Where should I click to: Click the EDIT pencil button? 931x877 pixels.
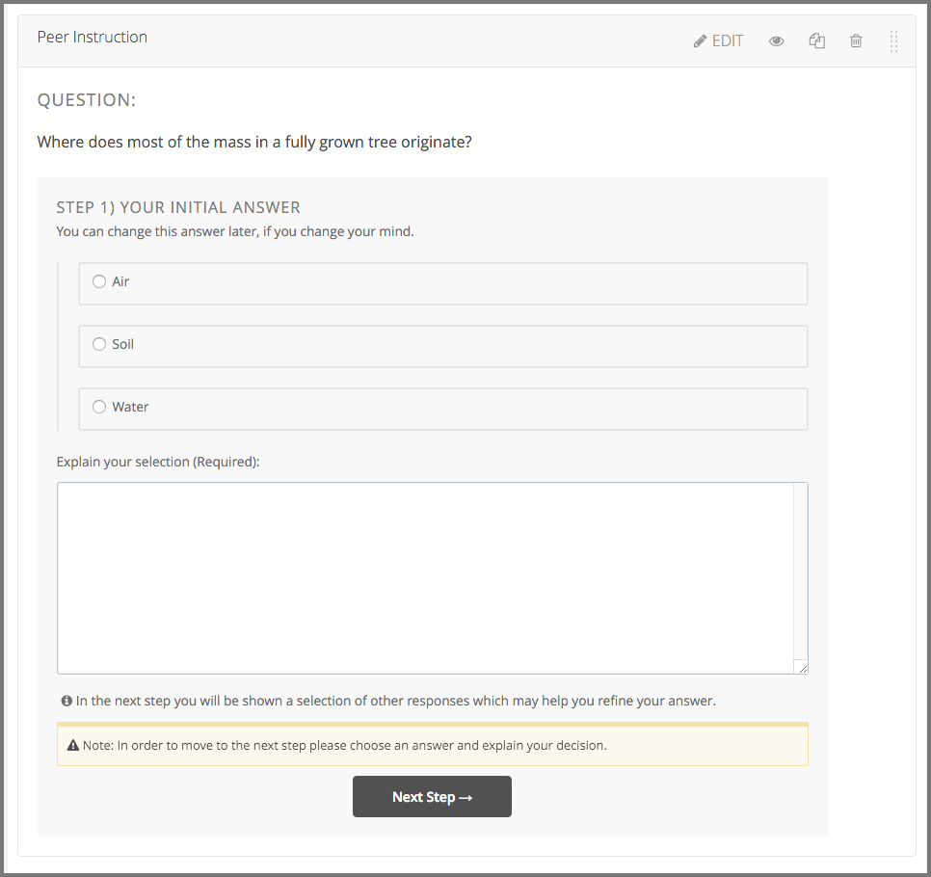click(719, 40)
